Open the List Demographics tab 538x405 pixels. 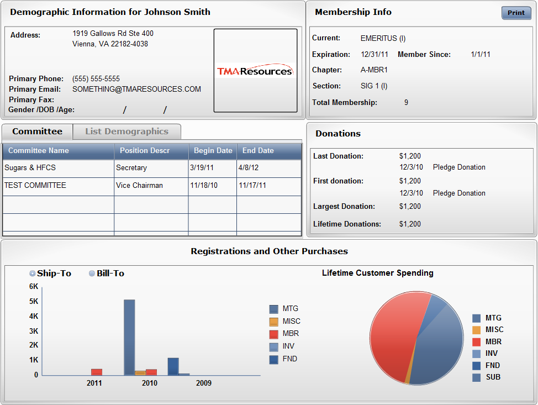click(x=126, y=132)
